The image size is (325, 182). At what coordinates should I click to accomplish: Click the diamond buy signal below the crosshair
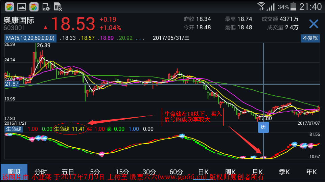click(263, 157)
